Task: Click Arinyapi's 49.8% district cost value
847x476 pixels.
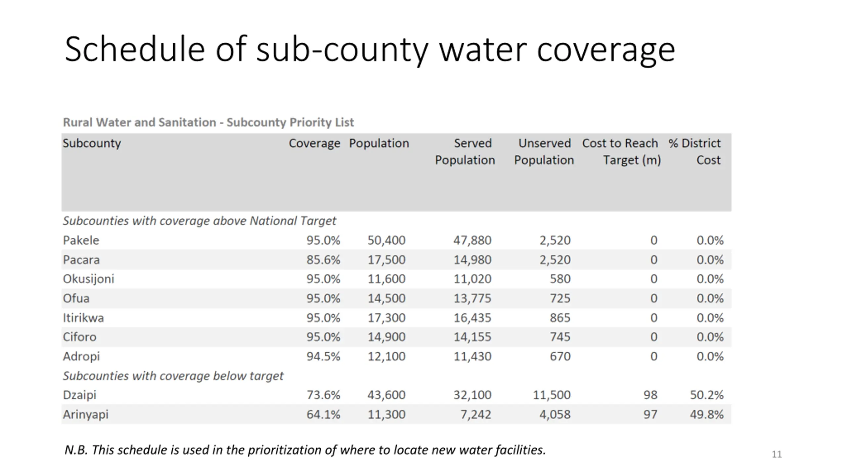Action: 707,415
